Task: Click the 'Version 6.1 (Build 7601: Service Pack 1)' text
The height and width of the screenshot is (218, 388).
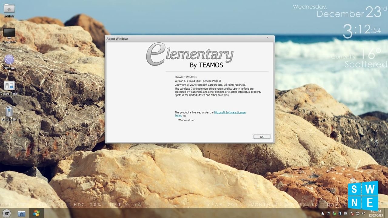Action: (x=198, y=81)
